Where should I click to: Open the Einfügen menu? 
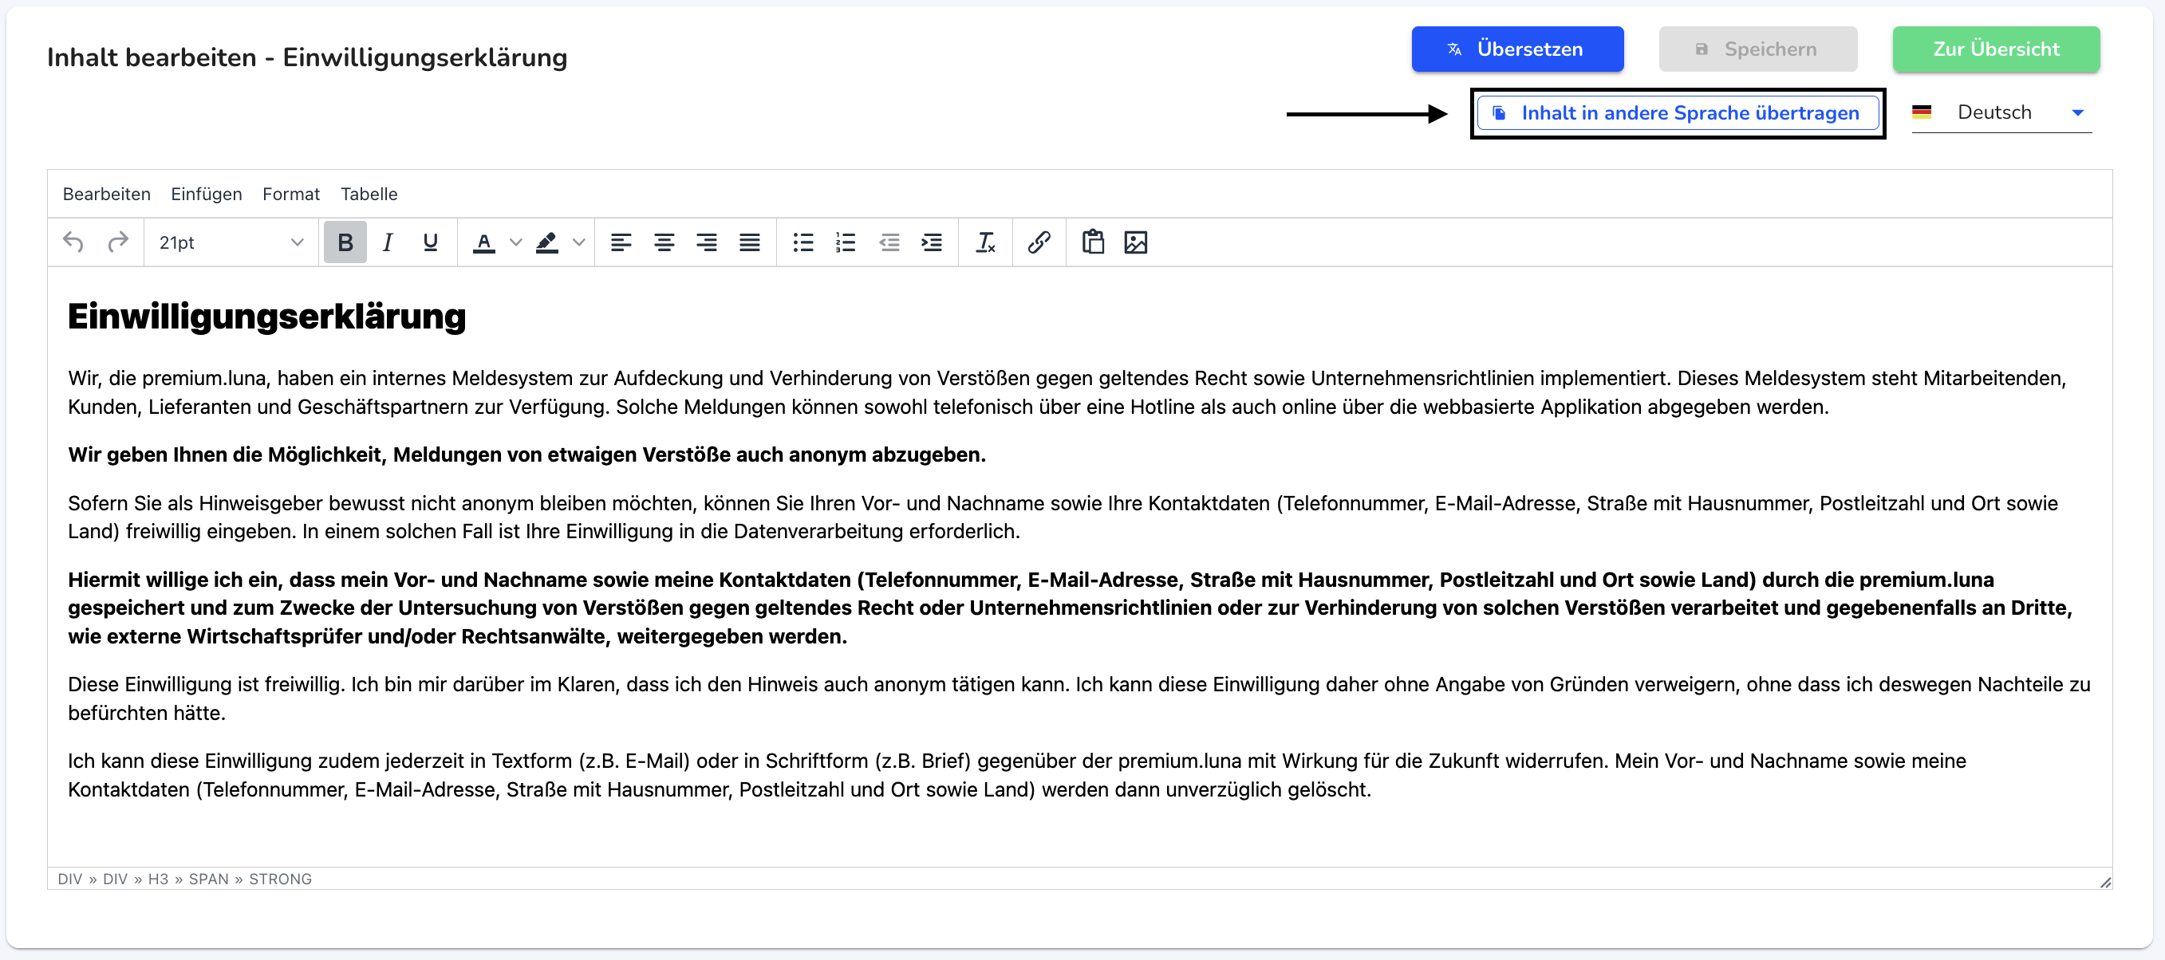(207, 194)
